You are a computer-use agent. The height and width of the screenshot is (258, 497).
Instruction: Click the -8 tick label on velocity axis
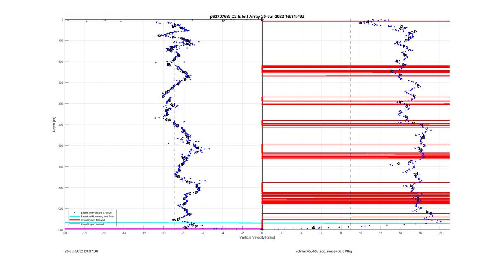tap(183, 233)
